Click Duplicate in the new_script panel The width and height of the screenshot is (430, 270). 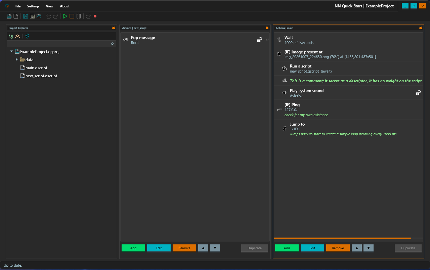click(x=255, y=248)
